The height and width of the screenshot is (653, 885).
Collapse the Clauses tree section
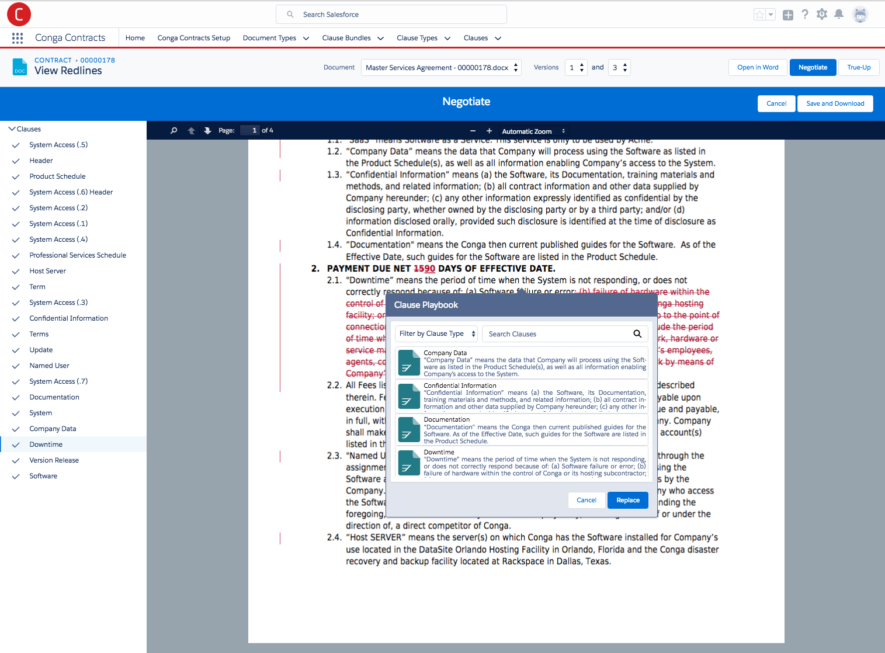(12, 129)
